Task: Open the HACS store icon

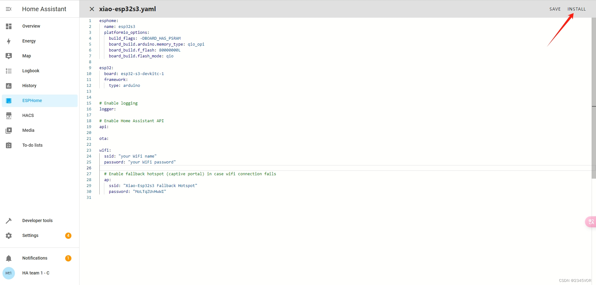Action: [9, 116]
